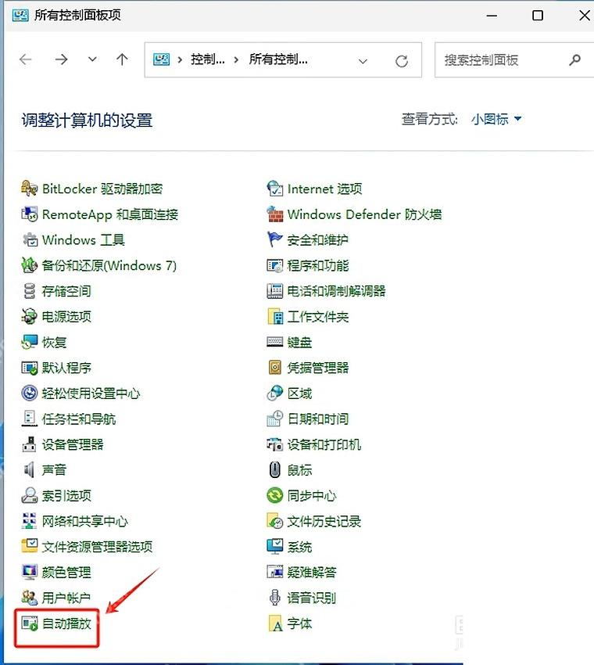Screen dimensions: 594x665
Task: Expand the arrow before 所有控制... breadcrumb
Action: point(236,59)
